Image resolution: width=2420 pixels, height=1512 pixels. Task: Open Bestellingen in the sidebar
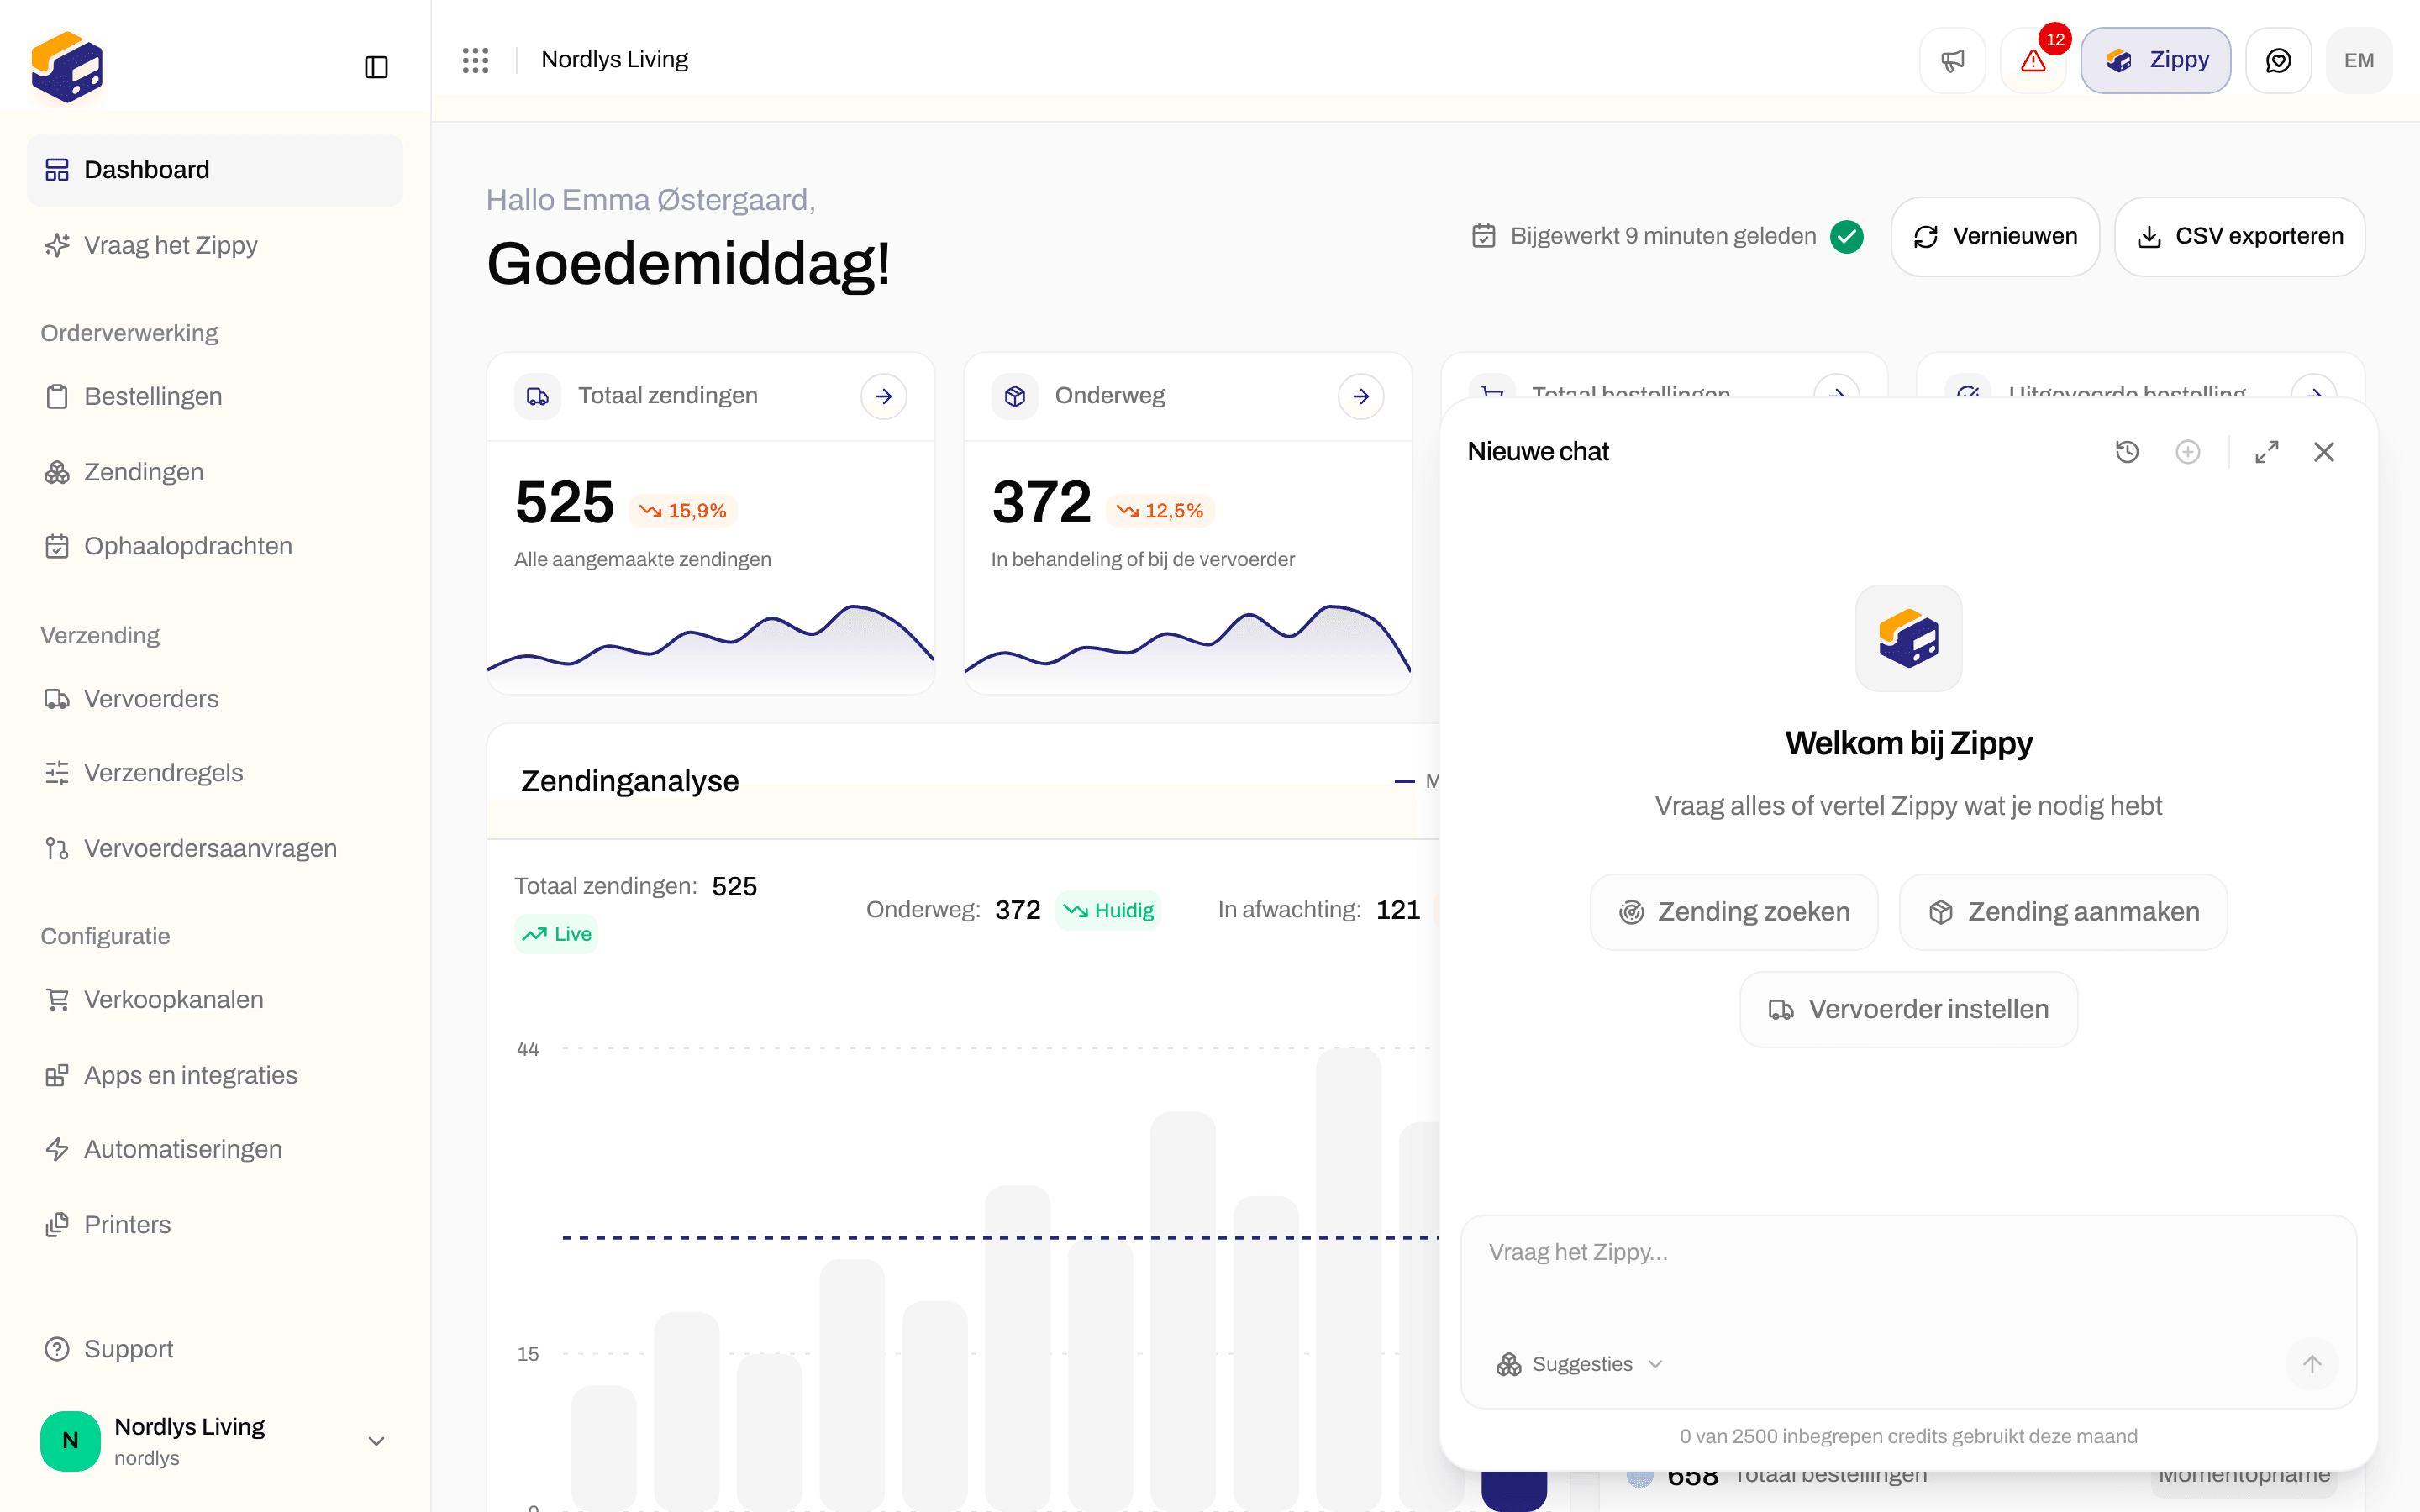pos(214,397)
